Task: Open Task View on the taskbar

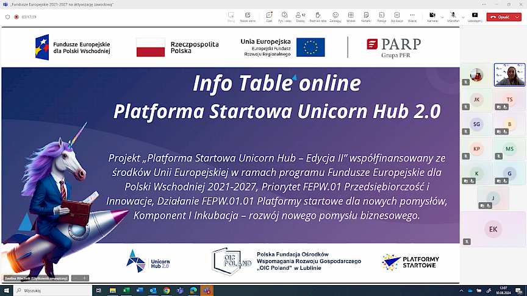Action: 99,291
